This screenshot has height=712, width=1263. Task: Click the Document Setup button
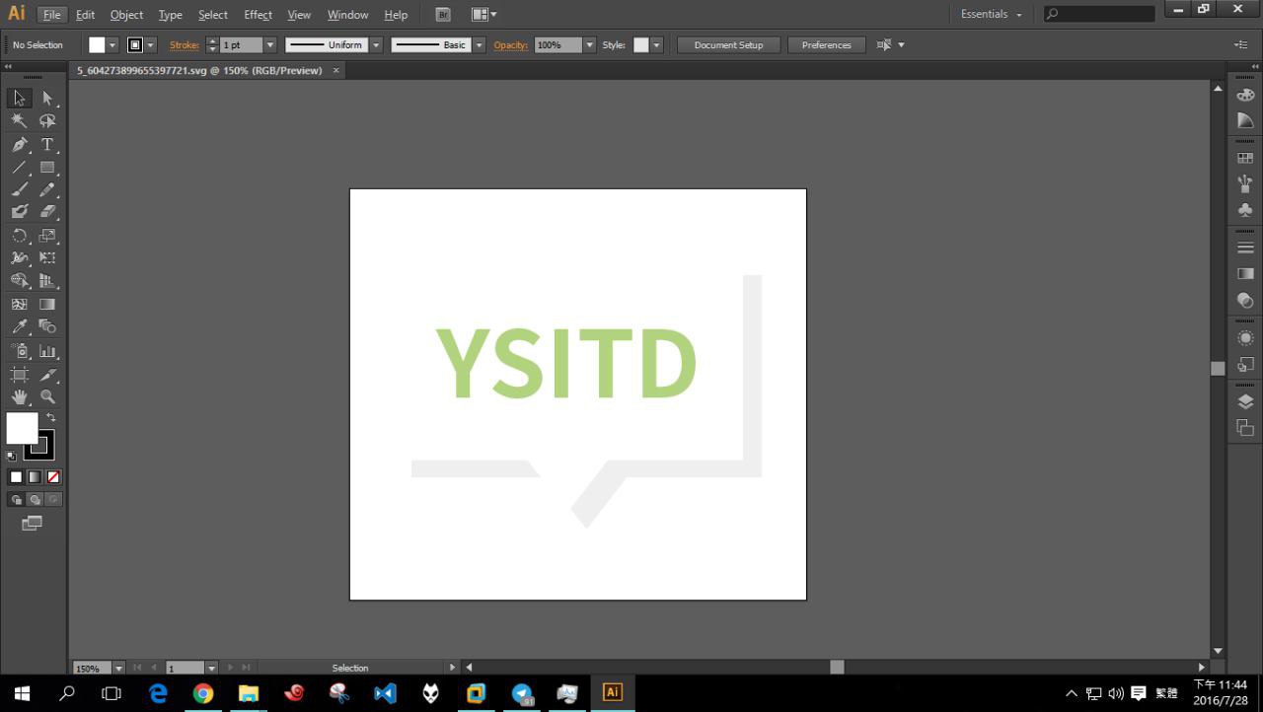coord(728,45)
